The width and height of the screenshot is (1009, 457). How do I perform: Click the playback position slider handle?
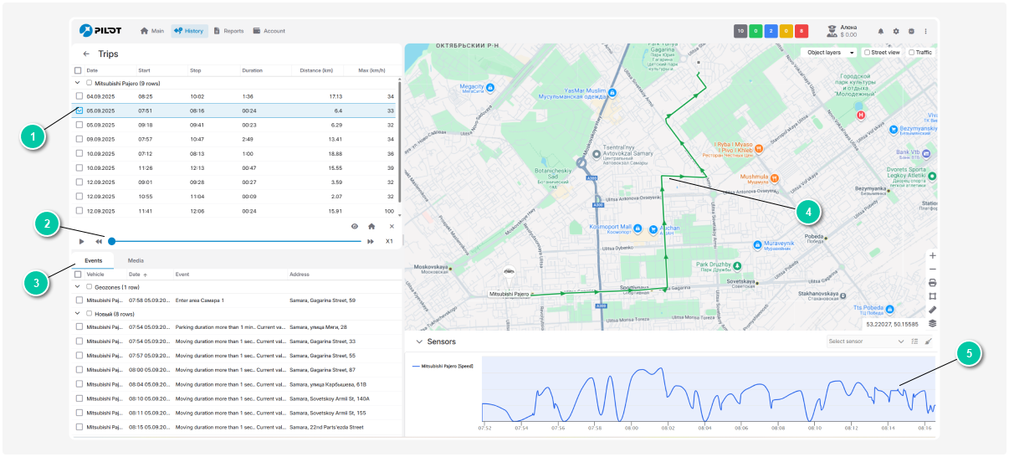[112, 241]
